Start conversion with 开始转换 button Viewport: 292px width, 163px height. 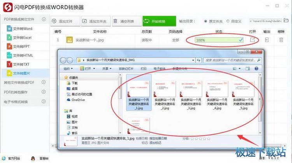(159, 21)
